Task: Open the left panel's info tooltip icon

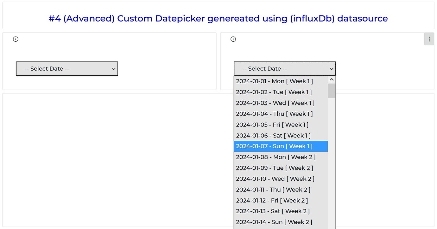Action: coord(15,39)
